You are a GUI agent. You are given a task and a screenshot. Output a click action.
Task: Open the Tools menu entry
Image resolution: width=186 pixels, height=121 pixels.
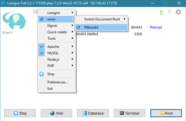pyautogui.click(x=57, y=38)
